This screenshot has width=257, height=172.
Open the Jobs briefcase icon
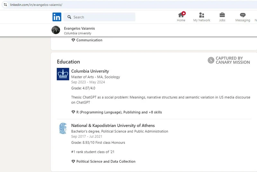pos(222,15)
